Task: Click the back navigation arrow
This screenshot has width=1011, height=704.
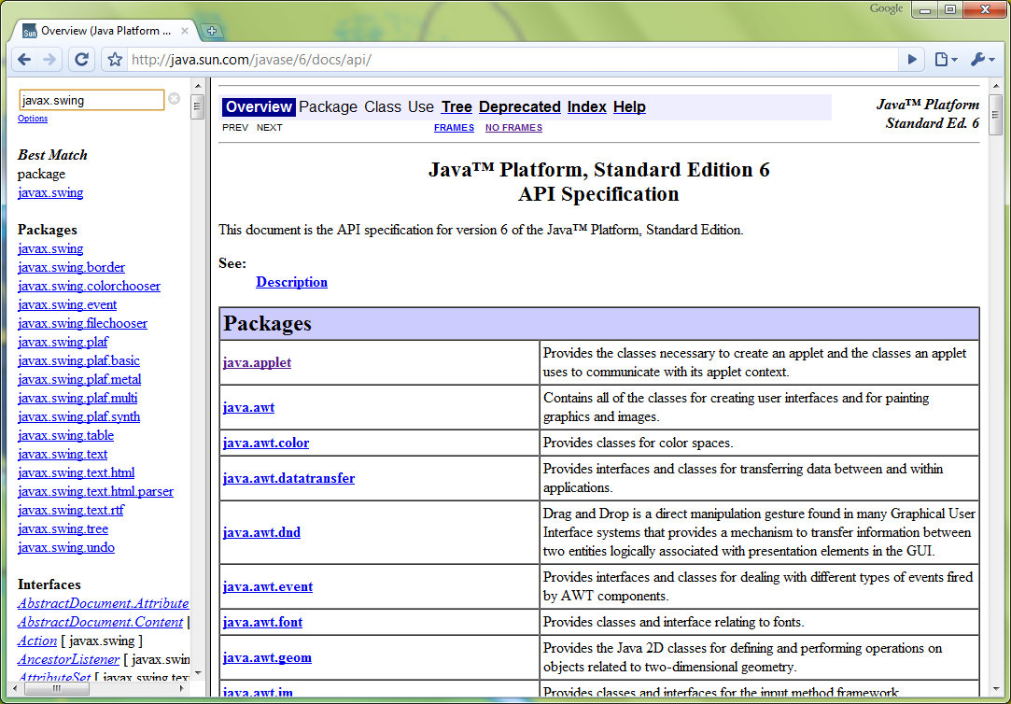Action: point(24,58)
